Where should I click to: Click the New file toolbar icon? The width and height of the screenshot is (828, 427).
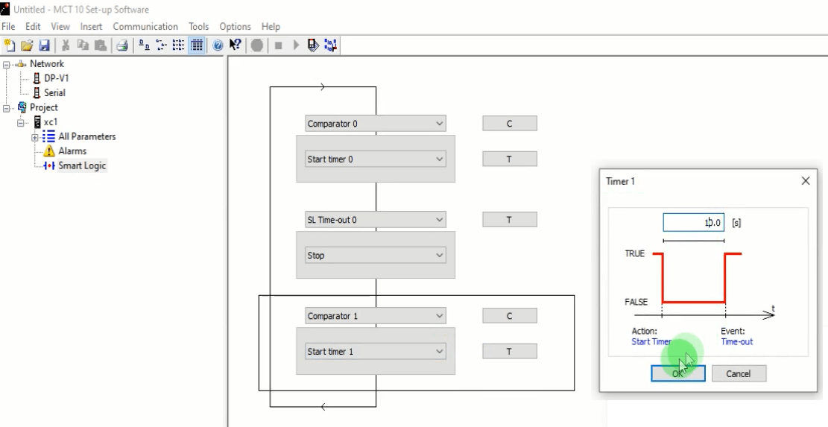[x=9, y=45]
